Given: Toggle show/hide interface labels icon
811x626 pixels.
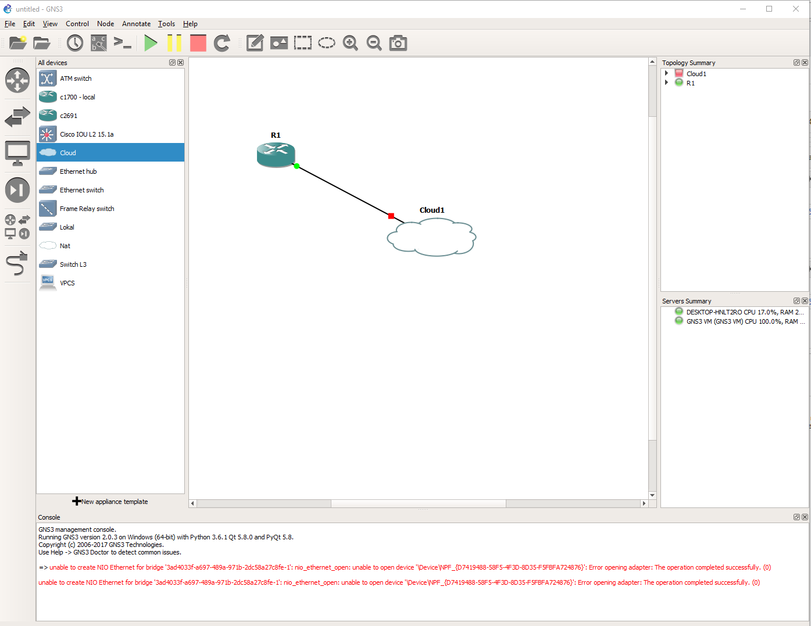Looking at the screenshot, I should point(99,43).
